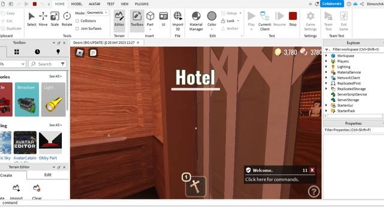This screenshot has height=216, width=384.
Task: Click the Toolbox search filter icon
Action: point(62,64)
